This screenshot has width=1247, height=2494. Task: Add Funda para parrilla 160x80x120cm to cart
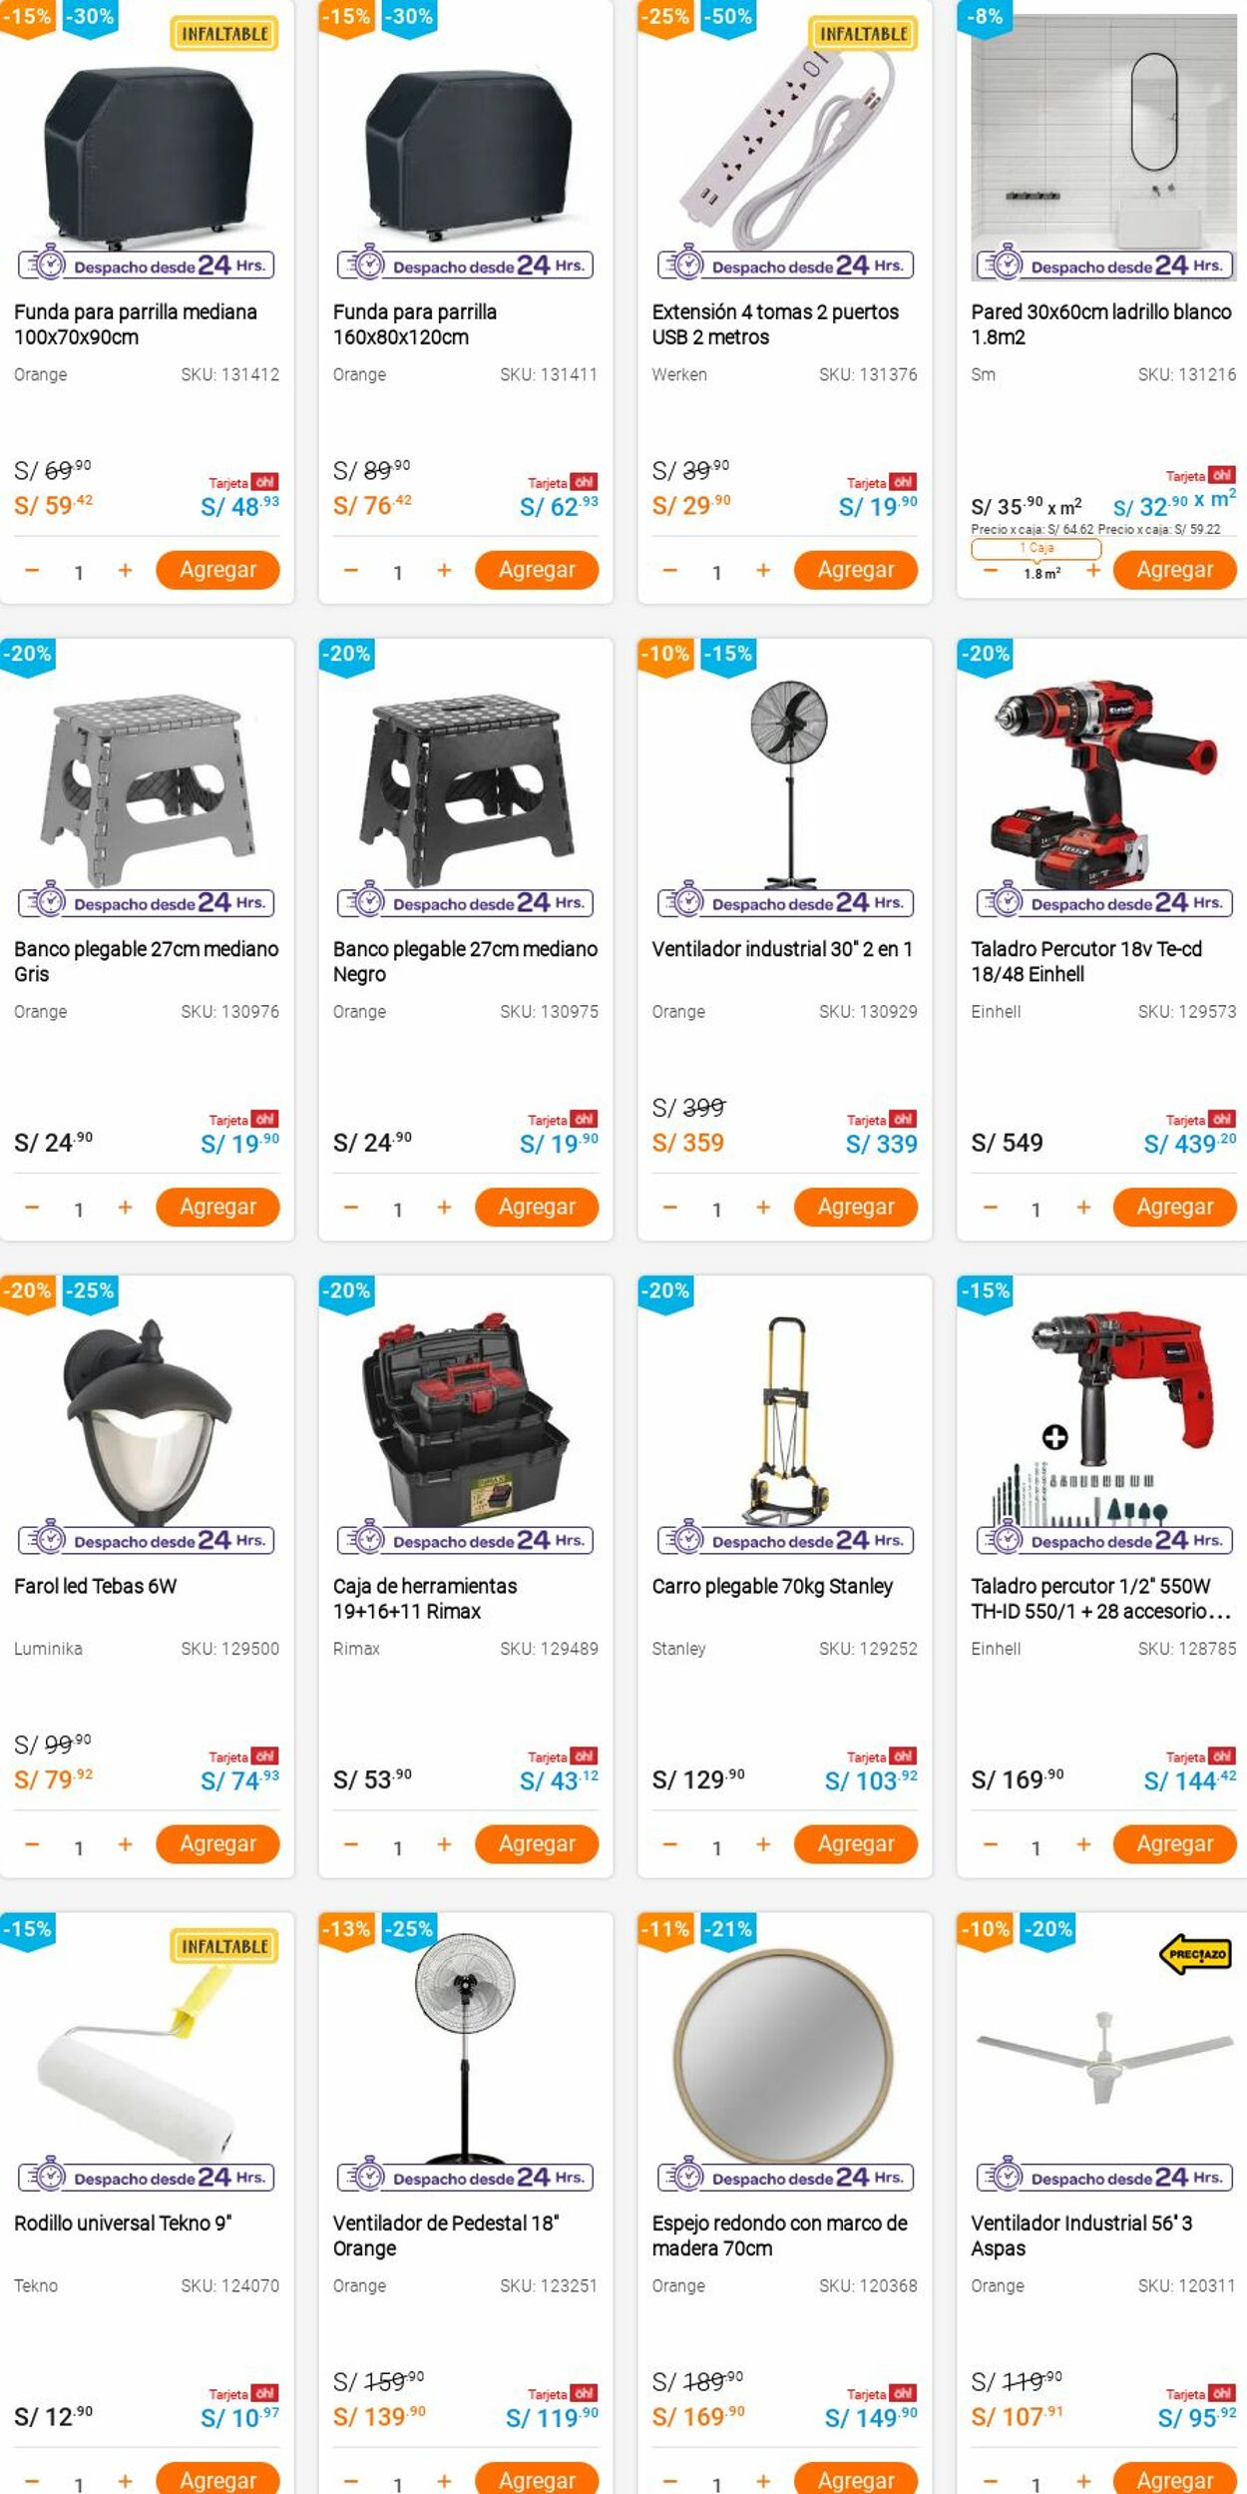click(x=537, y=570)
